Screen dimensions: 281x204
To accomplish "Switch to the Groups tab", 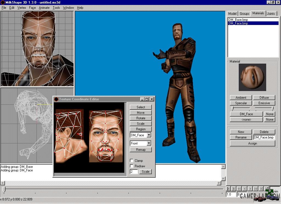I will 245,14.
